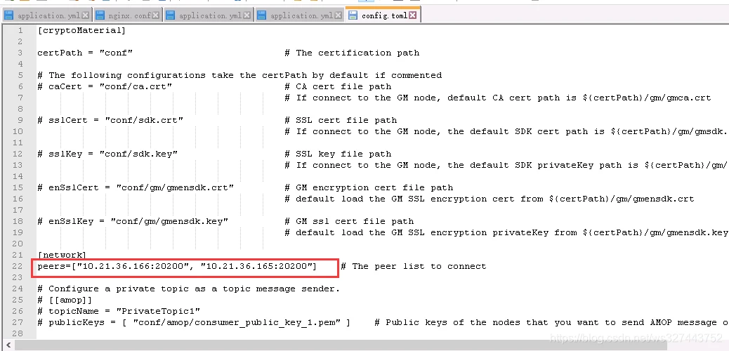This screenshot has width=729, height=351.
Task: Click the topicName = "PrivateTopic1" line
Action: point(119,311)
